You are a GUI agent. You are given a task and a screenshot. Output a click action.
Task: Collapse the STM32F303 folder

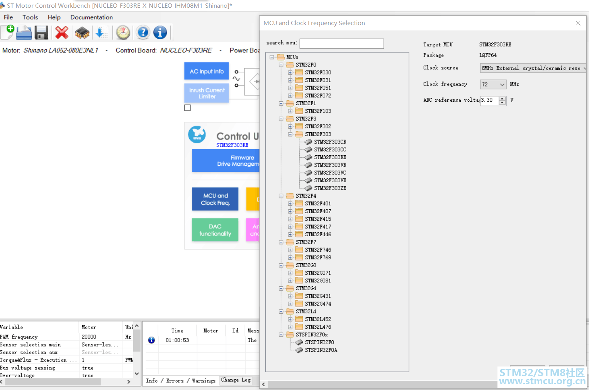coord(290,134)
